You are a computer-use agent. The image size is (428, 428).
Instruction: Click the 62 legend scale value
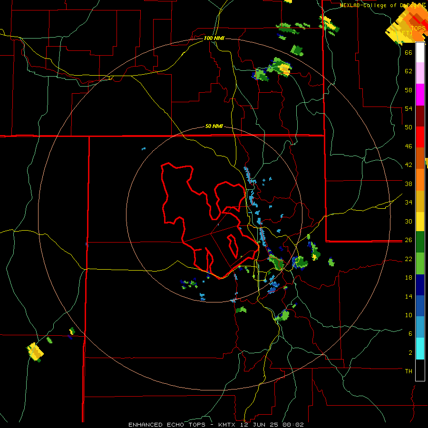[x=409, y=71]
